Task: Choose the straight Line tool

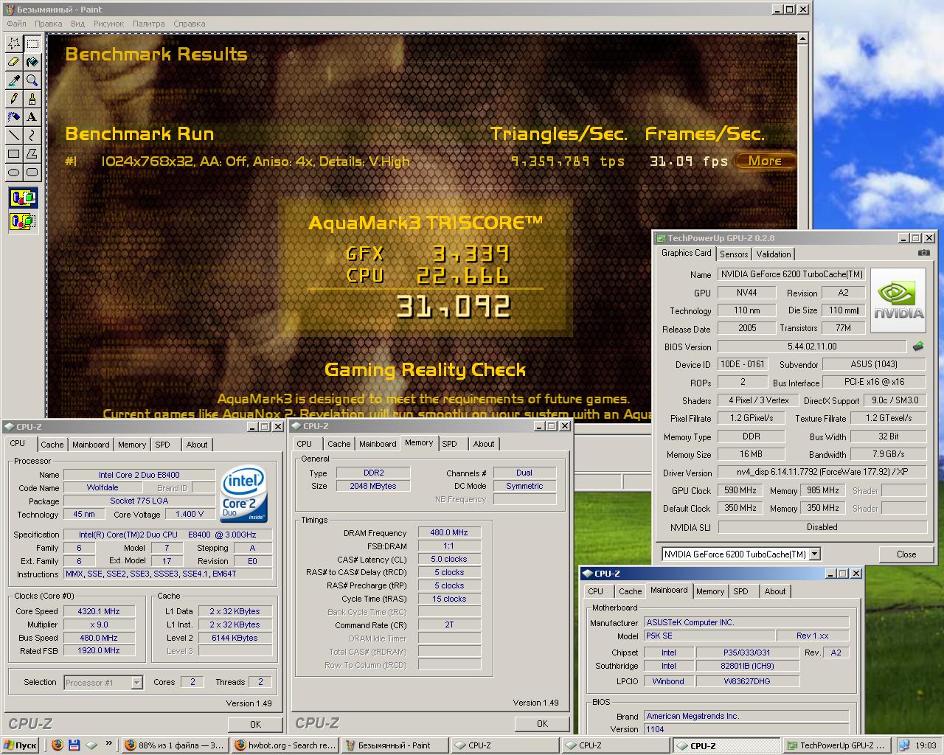Action: click(14, 136)
